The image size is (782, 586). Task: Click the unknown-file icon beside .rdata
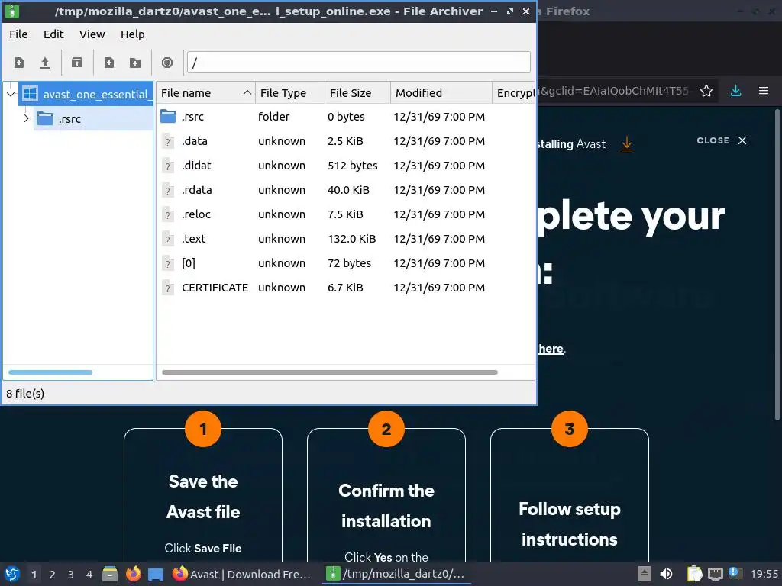click(168, 190)
